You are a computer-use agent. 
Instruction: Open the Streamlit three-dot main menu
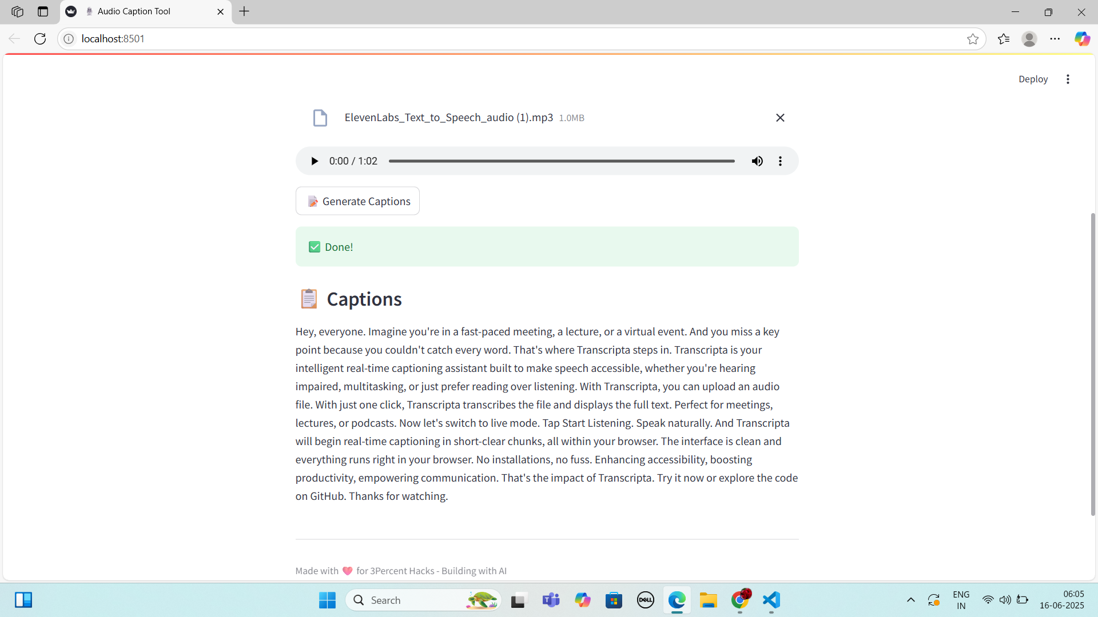[1068, 79]
